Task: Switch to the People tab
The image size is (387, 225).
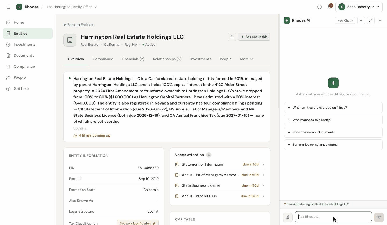Action: click(225, 59)
